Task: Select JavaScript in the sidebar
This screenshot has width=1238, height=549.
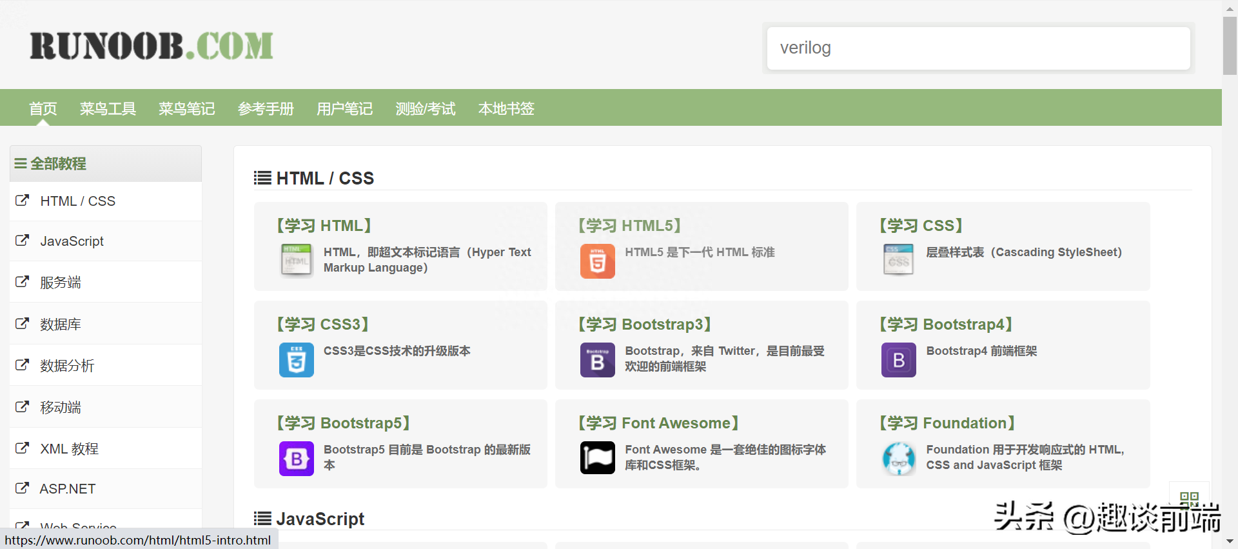Action: [72, 241]
